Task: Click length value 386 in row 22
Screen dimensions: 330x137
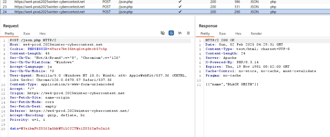Action: tap(237, 2)
